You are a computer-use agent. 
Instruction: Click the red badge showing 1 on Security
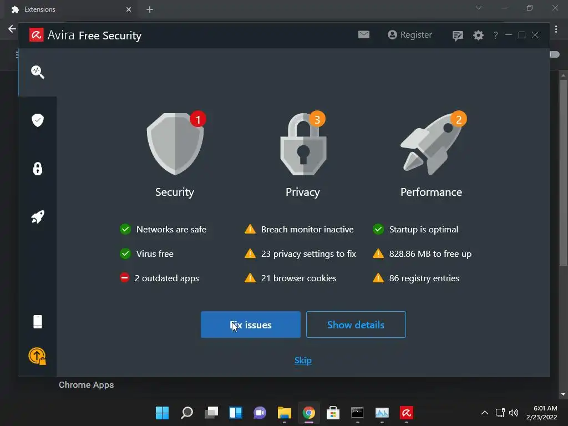pyautogui.click(x=198, y=119)
